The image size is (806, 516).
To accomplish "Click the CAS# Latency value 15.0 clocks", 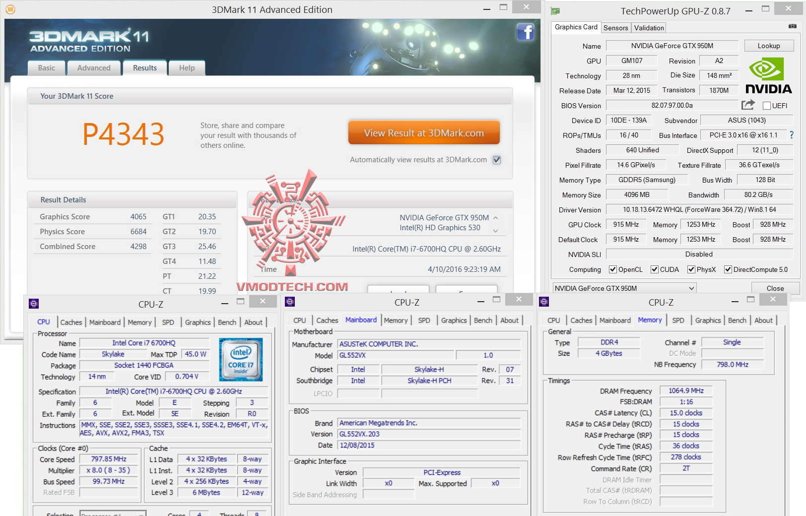I will (686, 413).
